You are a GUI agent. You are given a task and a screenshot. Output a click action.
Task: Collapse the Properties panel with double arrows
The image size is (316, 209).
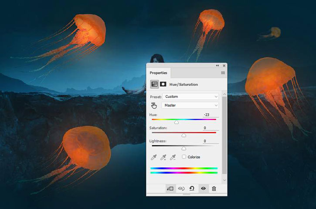pos(217,66)
